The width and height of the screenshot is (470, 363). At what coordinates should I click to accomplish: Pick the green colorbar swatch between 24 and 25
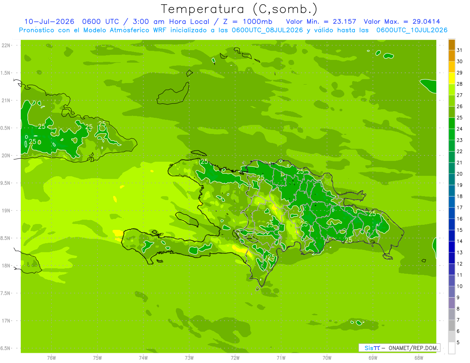(x=452, y=123)
